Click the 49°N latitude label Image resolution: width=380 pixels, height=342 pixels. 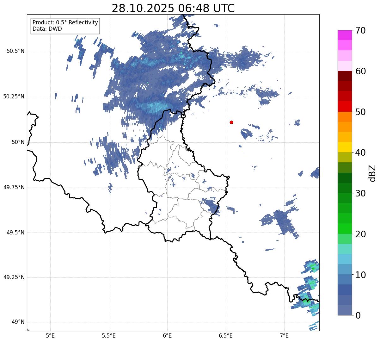point(18,322)
